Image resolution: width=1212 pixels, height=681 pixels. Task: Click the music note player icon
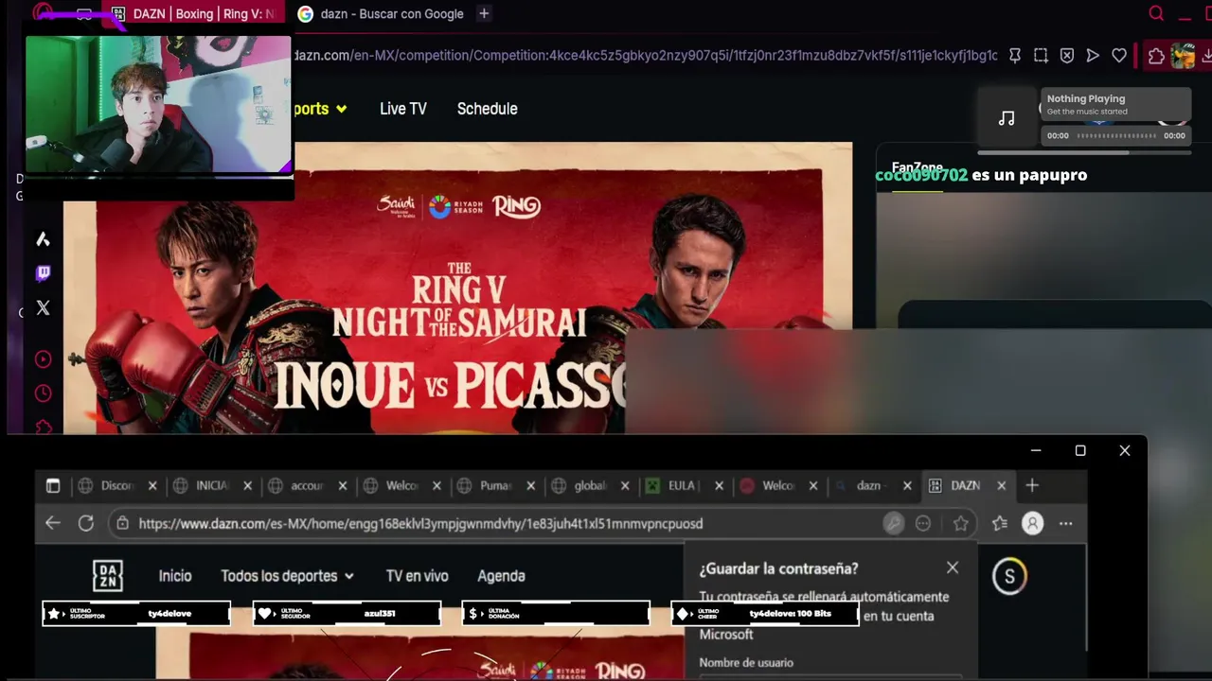click(x=1007, y=118)
